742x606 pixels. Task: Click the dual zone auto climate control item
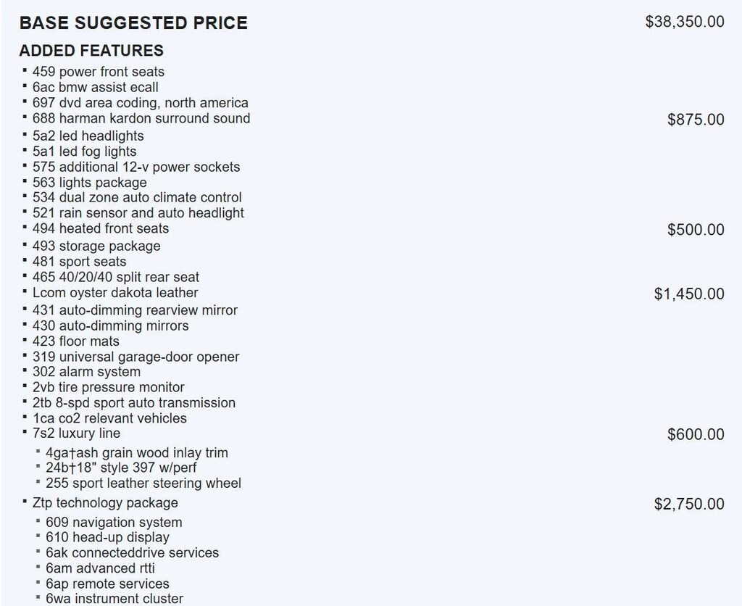tap(137, 197)
